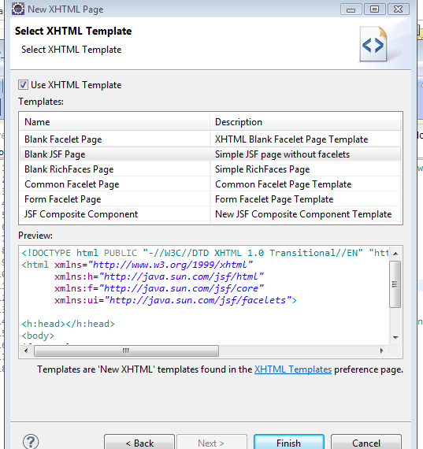Image resolution: width=423 pixels, height=449 pixels.
Task: Click the DOCTYPE line in the preview
Action: pyautogui.click(x=205, y=253)
